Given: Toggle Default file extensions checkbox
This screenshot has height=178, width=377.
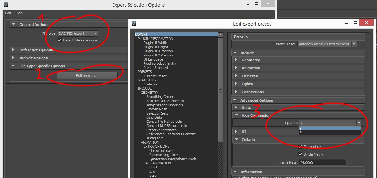Looking at the screenshot, I should point(59,40).
